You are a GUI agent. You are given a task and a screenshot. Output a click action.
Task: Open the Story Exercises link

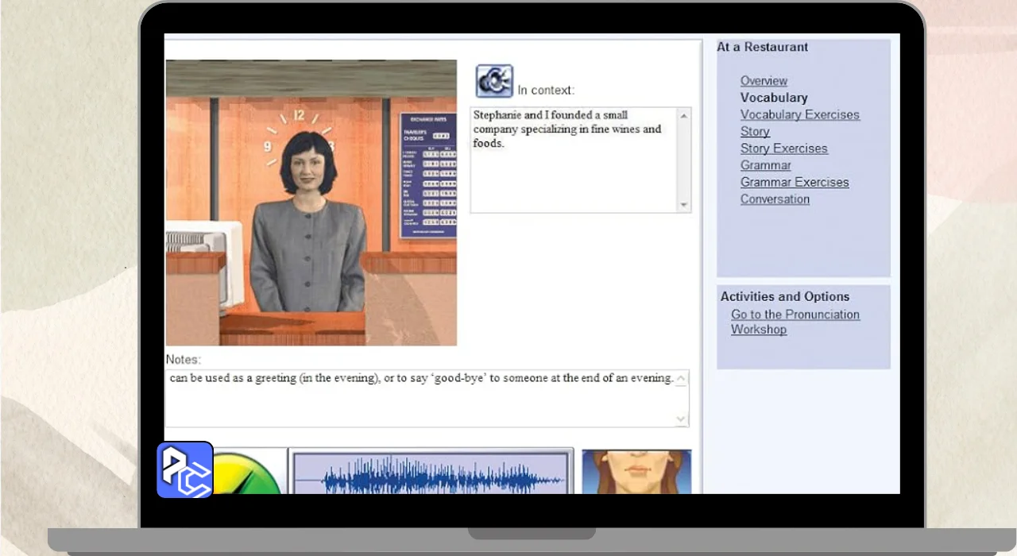[x=783, y=149]
